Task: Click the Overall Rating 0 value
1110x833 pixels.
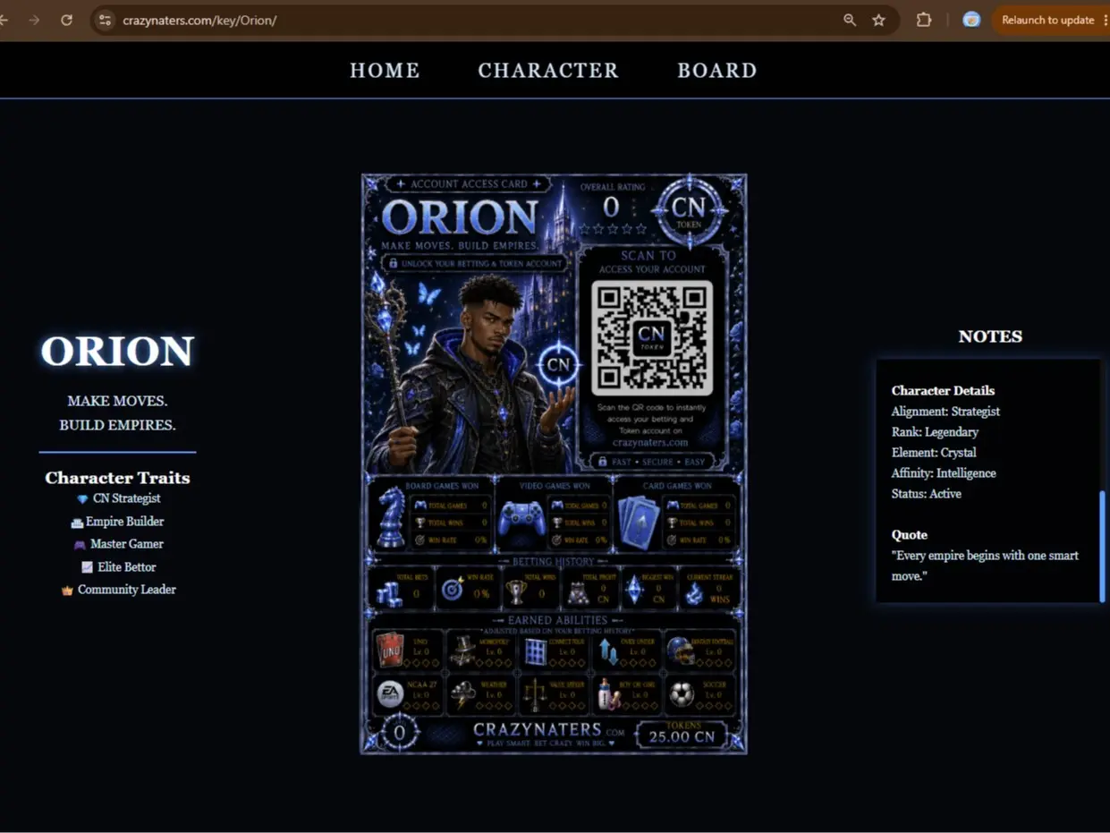Action: pos(611,208)
